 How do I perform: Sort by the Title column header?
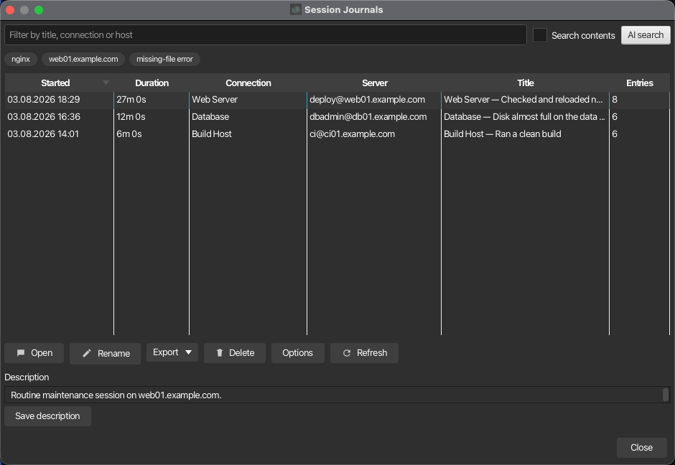pos(525,83)
